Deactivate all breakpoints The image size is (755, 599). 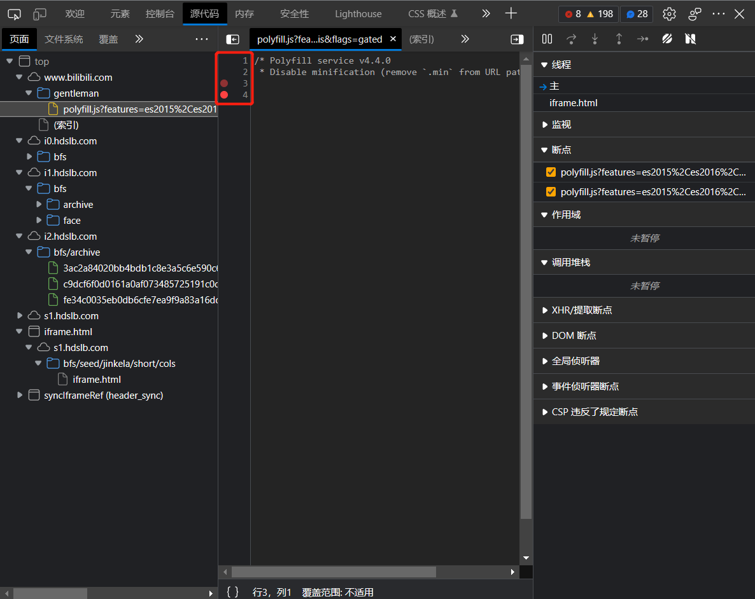(667, 39)
